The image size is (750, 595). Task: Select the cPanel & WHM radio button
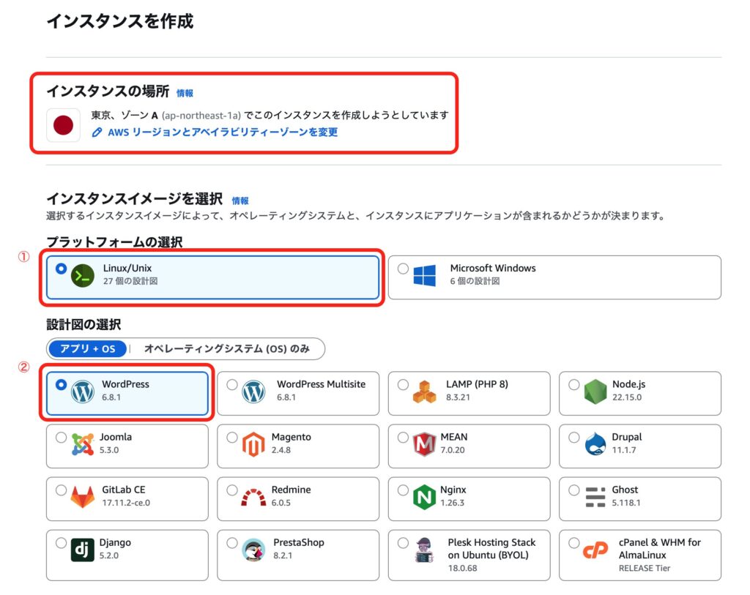[574, 543]
